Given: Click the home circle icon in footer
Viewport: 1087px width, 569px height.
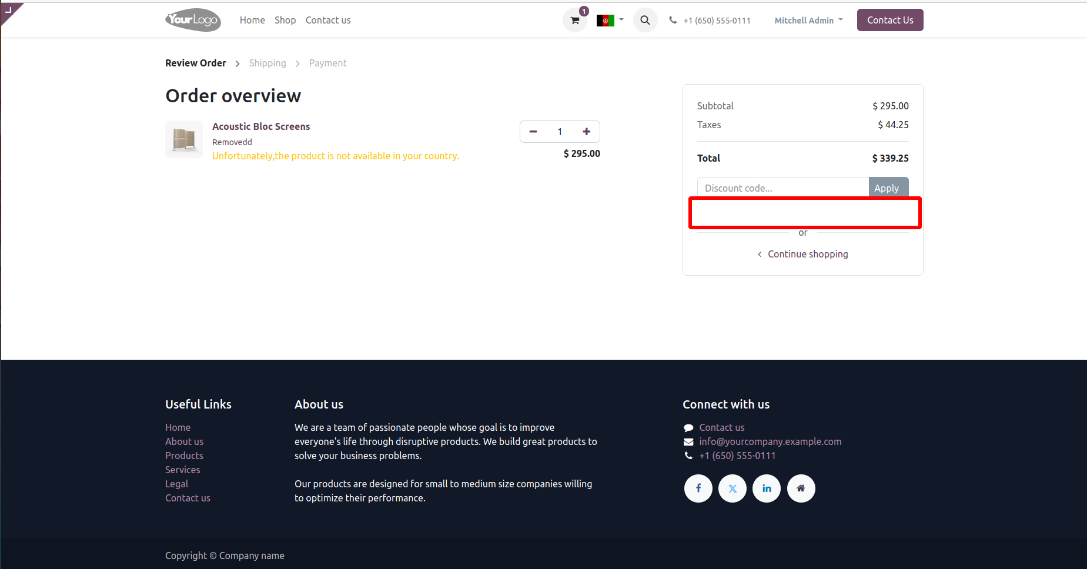Looking at the screenshot, I should click(801, 488).
